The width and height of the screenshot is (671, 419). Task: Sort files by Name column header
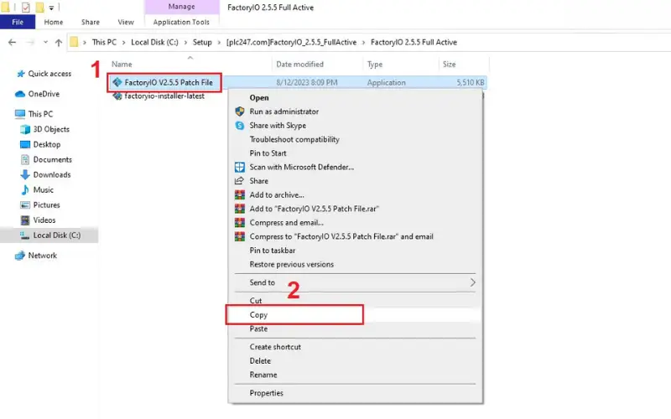click(122, 65)
